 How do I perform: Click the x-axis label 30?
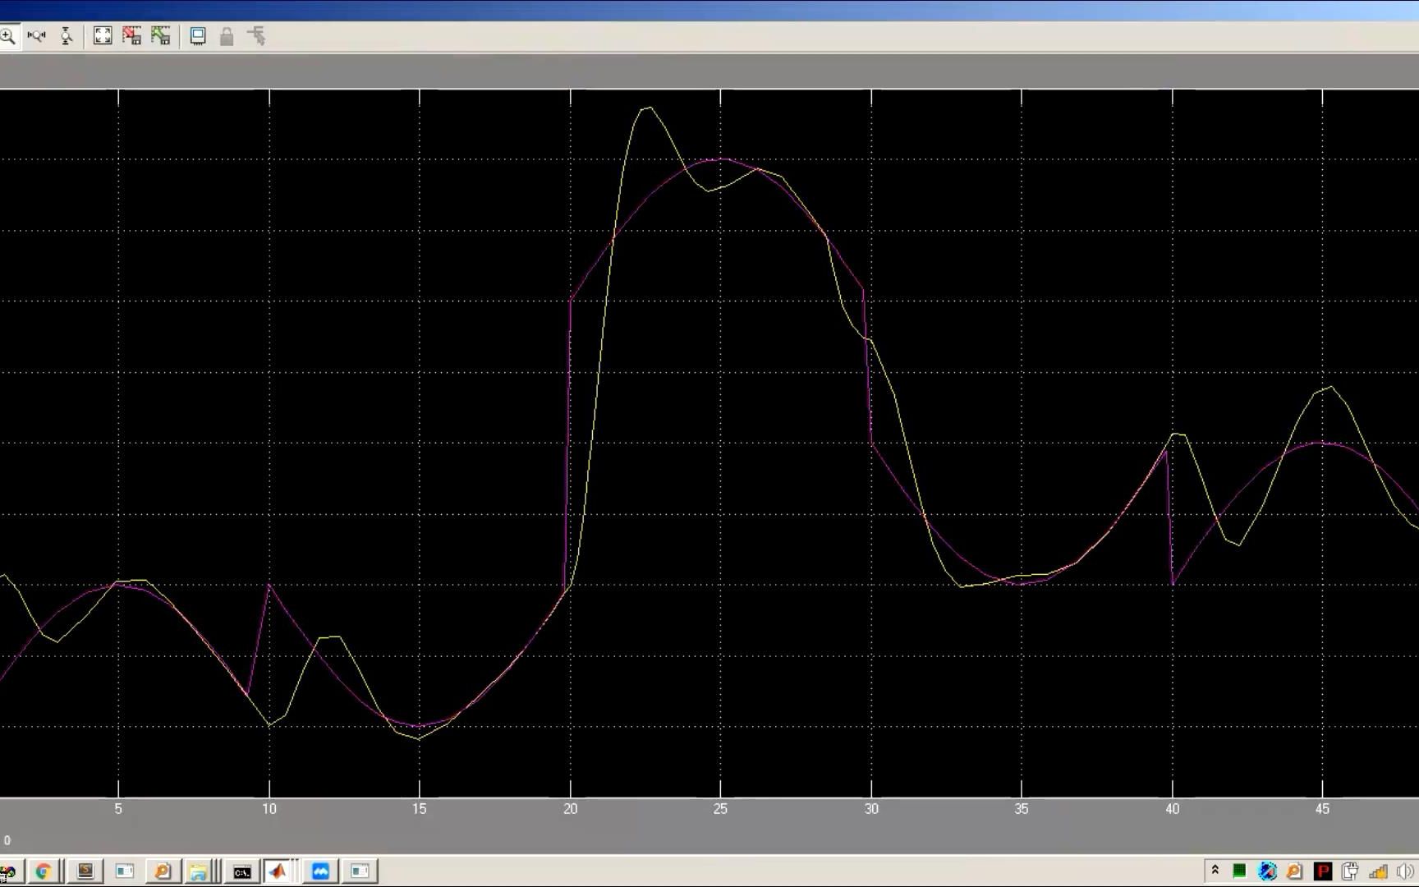pyautogui.click(x=871, y=809)
